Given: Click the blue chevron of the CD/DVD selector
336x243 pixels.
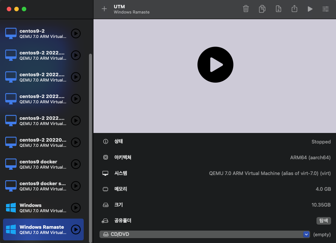Looking at the screenshot, I should (x=306, y=234).
